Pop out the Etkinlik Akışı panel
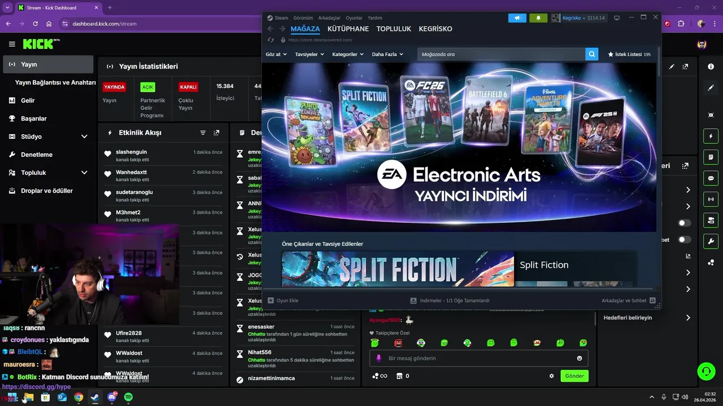The image size is (723, 406). pos(216,133)
